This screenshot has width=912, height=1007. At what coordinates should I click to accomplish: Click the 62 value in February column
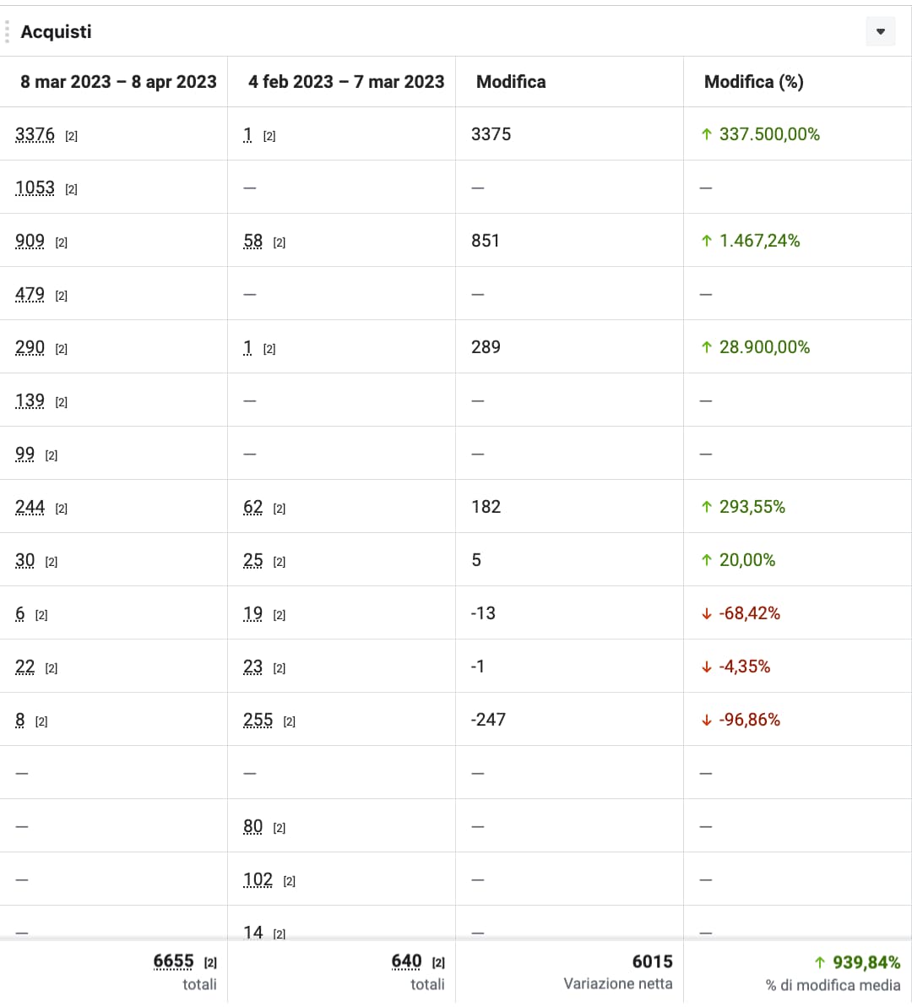252,507
